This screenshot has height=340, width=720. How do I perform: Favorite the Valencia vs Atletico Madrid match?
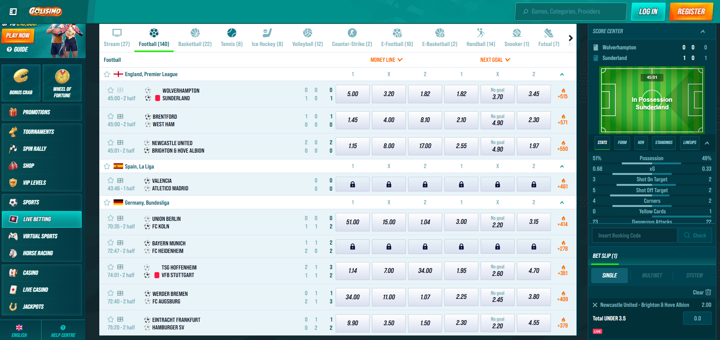point(111,180)
